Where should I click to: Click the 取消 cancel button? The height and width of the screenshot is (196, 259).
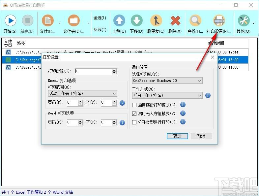[x=201, y=136]
